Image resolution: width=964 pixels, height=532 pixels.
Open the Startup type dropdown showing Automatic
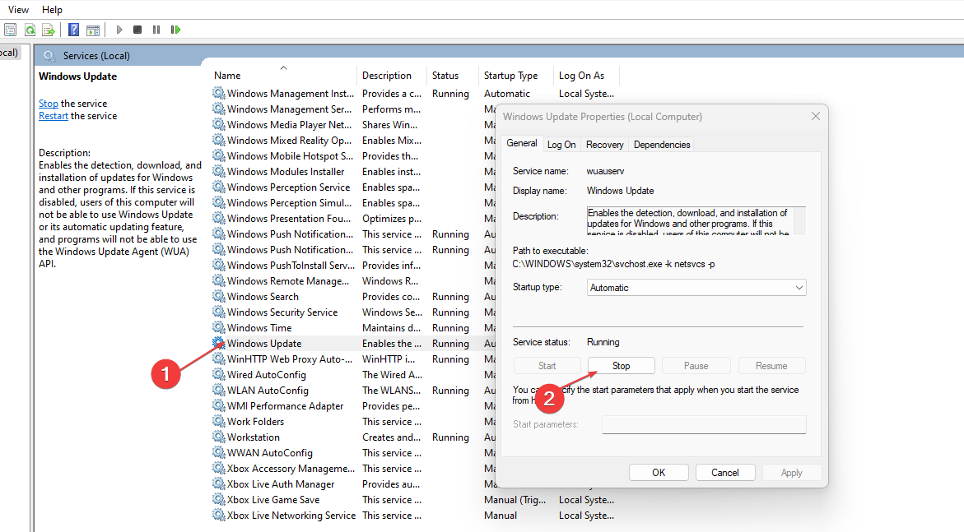click(x=696, y=288)
